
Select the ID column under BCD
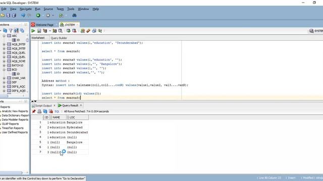coord(16,74)
